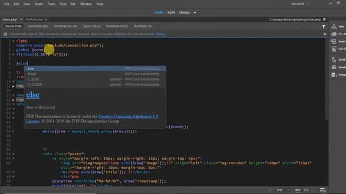Open the CSS Designer panel

pos(338,49)
